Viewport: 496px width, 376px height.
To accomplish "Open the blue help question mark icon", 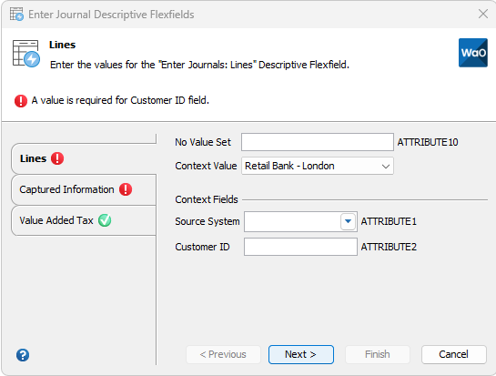I will tap(23, 355).
